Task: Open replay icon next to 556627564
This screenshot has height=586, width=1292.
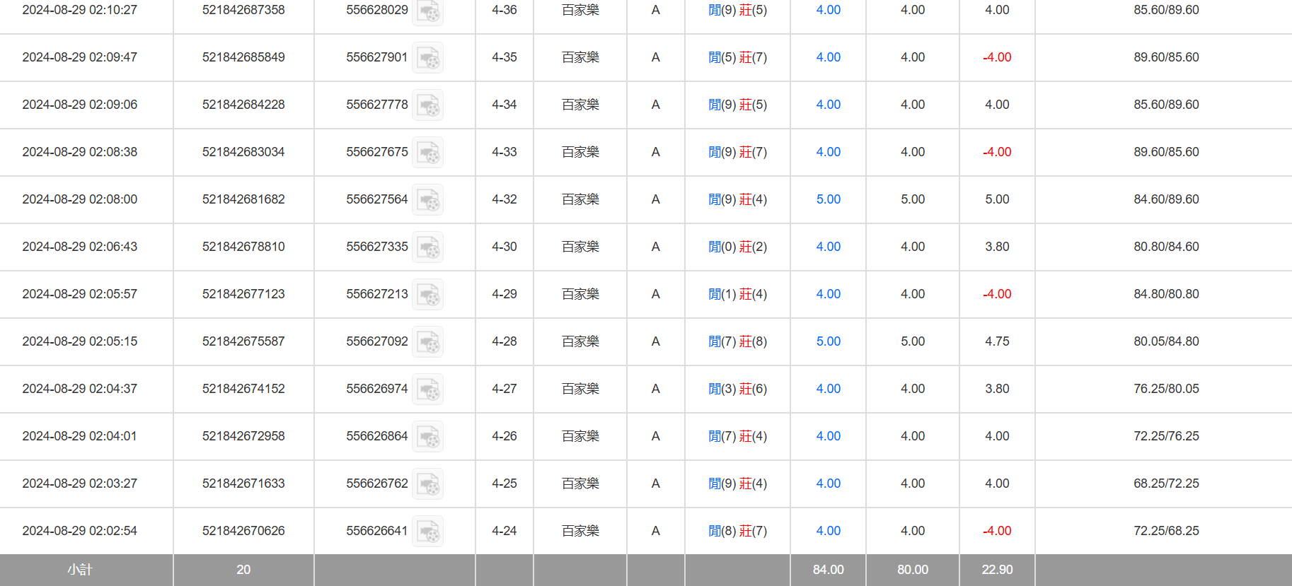Action: tap(427, 199)
